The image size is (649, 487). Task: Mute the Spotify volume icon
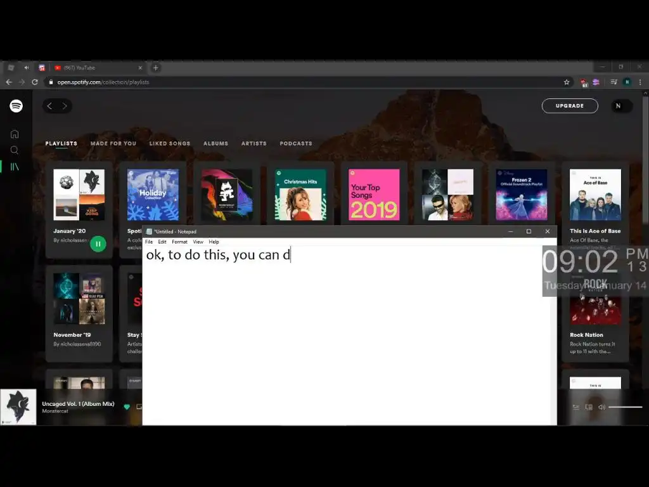(x=602, y=407)
